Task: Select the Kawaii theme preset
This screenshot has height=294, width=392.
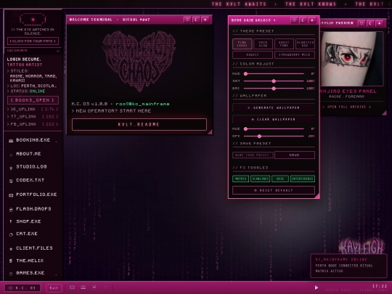Action: pyautogui.click(x=253, y=54)
